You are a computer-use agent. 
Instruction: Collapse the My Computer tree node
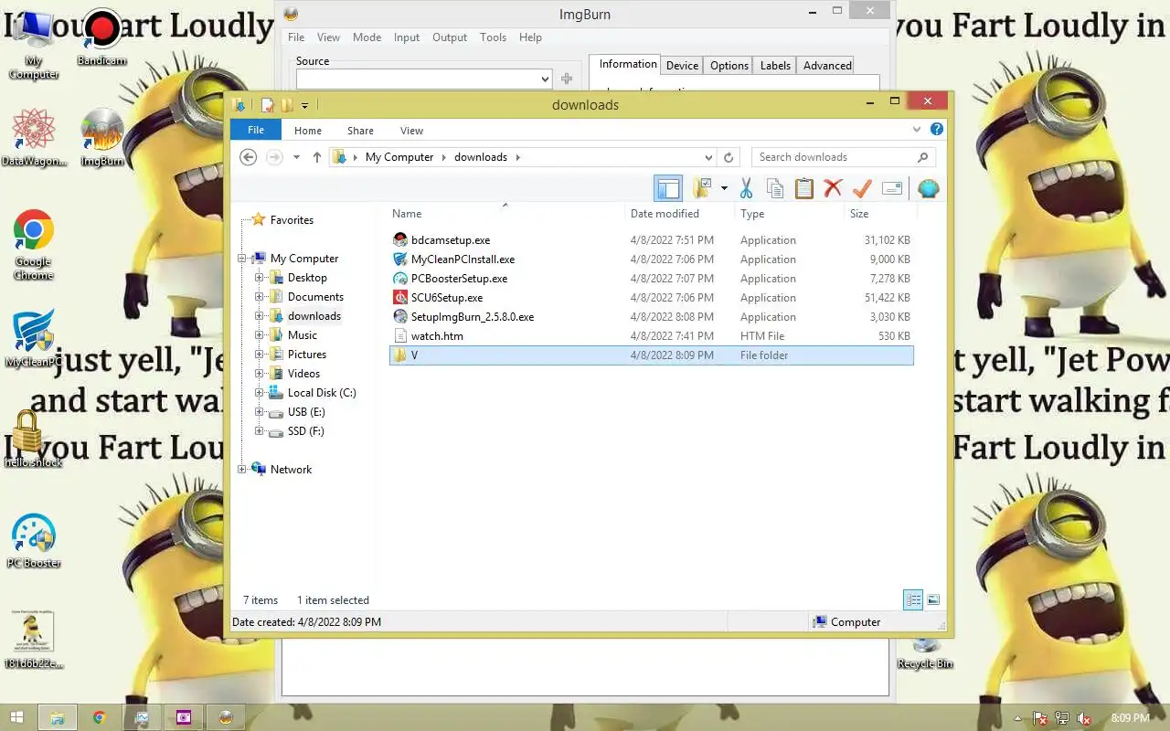coord(243,259)
